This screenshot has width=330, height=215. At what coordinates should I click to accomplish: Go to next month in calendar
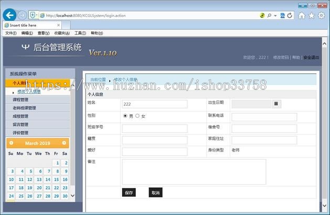coord(64,143)
